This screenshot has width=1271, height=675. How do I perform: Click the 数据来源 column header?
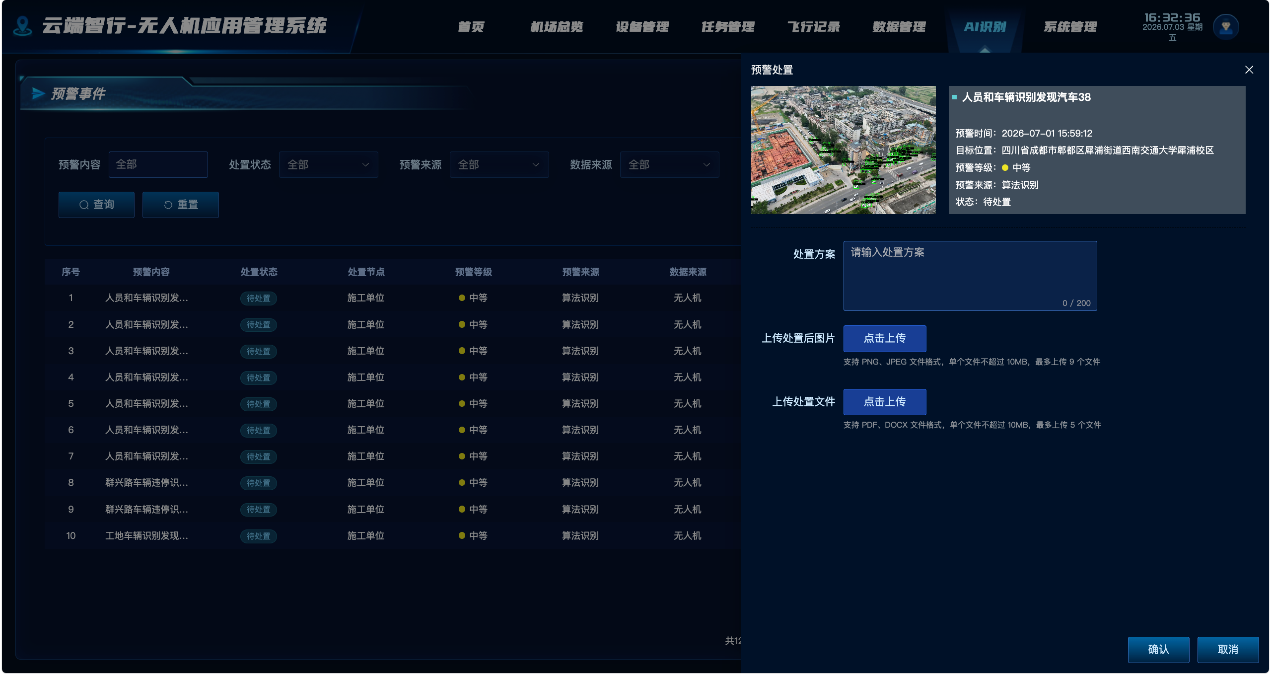[x=688, y=272]
